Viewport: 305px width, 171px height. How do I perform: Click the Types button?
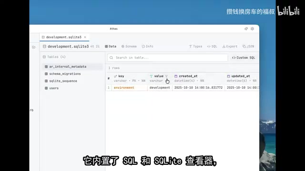pyautogui.click(x=195, y=47)
